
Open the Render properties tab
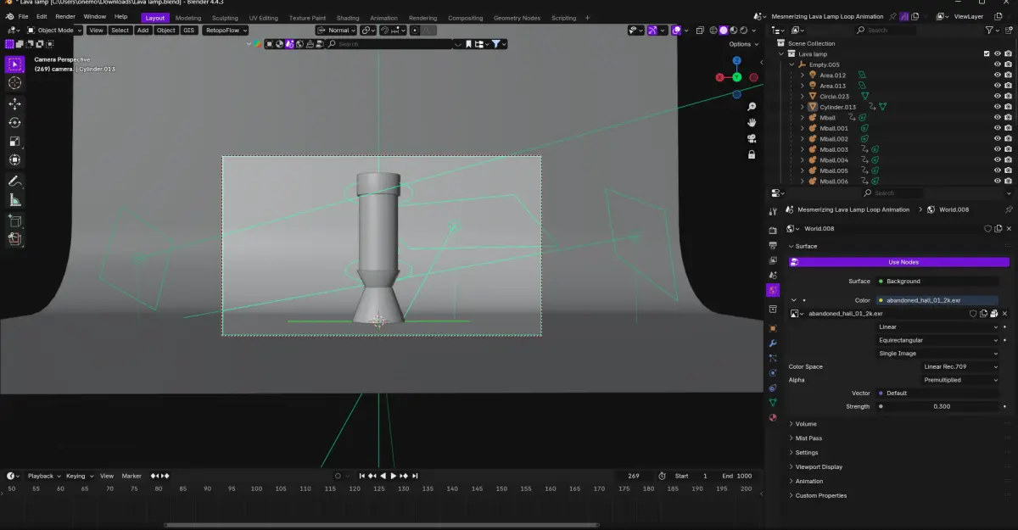coord(772,230)
